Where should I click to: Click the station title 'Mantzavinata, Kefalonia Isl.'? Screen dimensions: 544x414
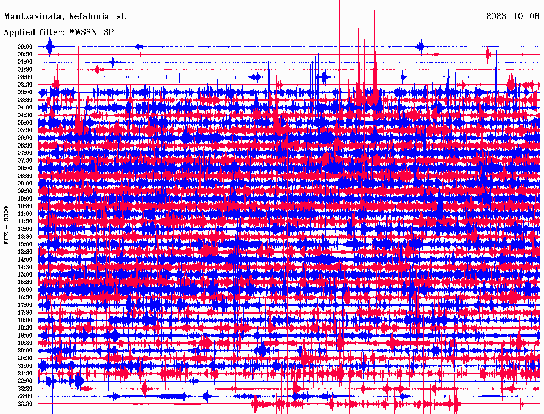(65, 16)
